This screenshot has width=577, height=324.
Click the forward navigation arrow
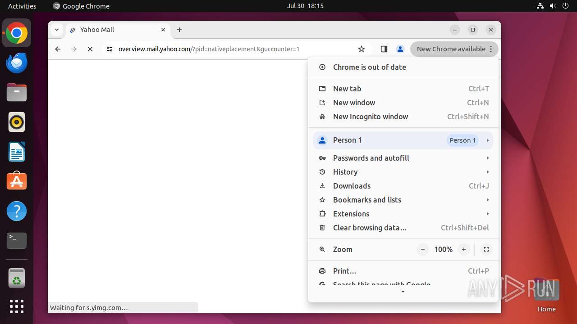pyautogui.click(x=74, y=49)
